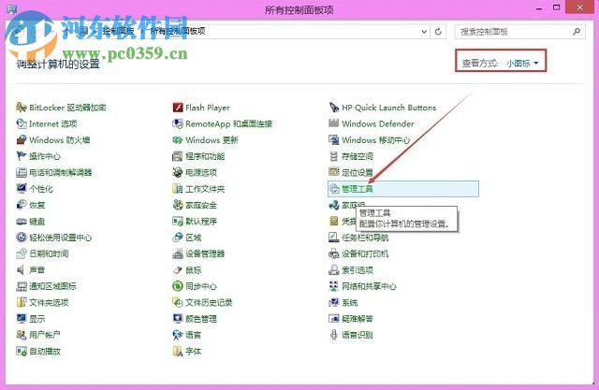Screen dimensions: 599x390
Task: Open the BitLocker 驱动器加密 icon
Action: point(21,108)
